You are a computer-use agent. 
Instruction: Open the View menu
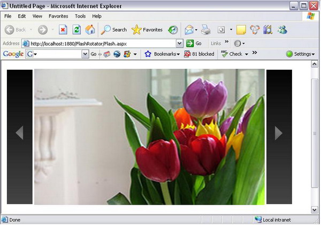click(x=37, y=16)
